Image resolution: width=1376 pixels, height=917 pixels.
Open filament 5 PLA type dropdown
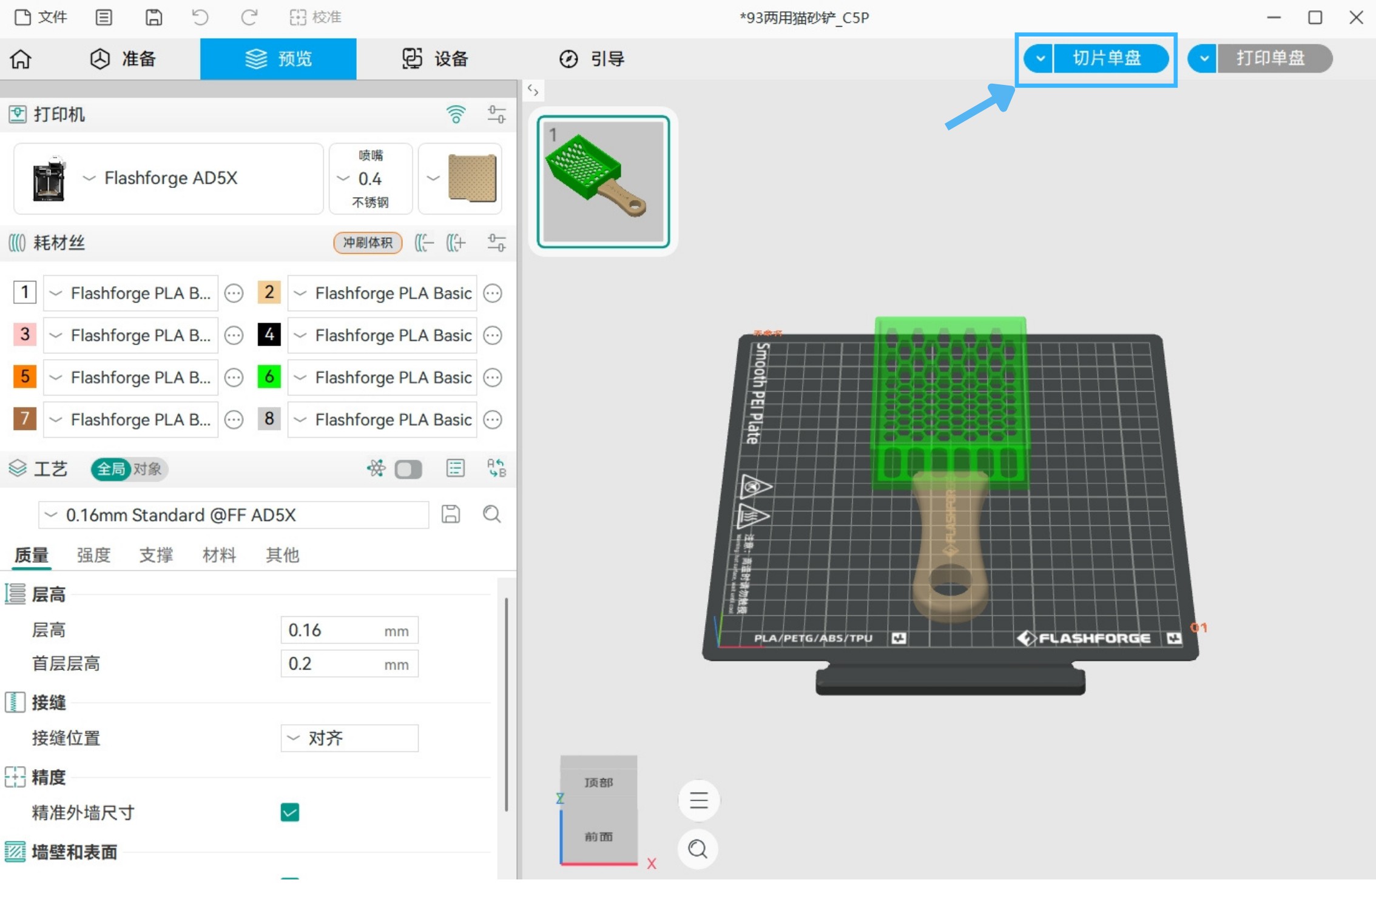tap(130, 377)
